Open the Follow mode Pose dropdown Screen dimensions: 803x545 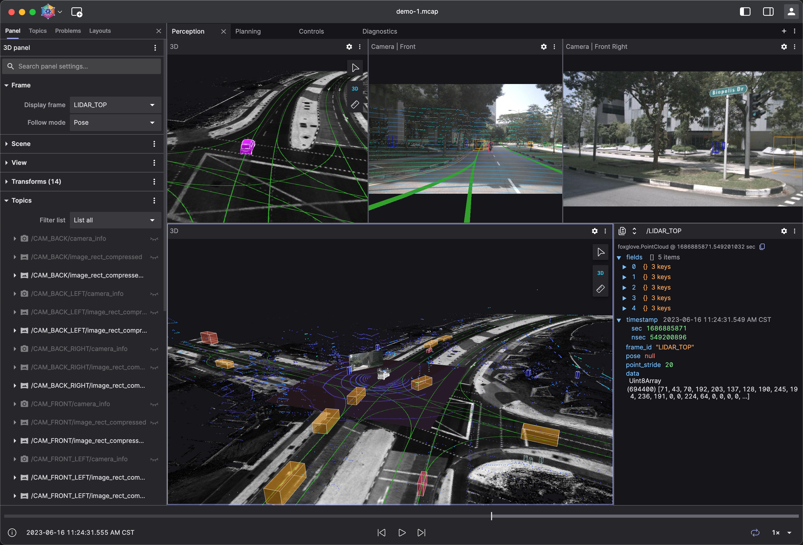pos(115,123)
